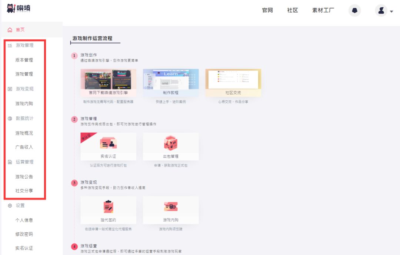
Task: Click 修改密码 in the sidebar
Action: coord(24,234)
